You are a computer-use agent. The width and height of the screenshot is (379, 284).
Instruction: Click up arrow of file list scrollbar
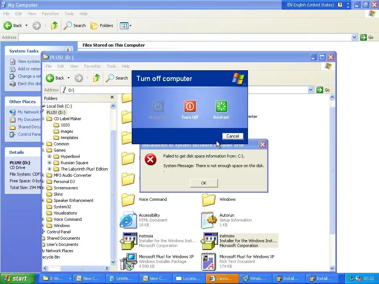pos(332,97)
